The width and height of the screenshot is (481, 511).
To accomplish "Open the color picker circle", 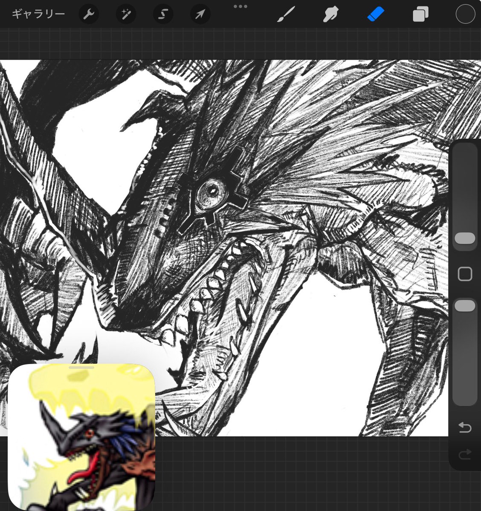I will [465, 14].
